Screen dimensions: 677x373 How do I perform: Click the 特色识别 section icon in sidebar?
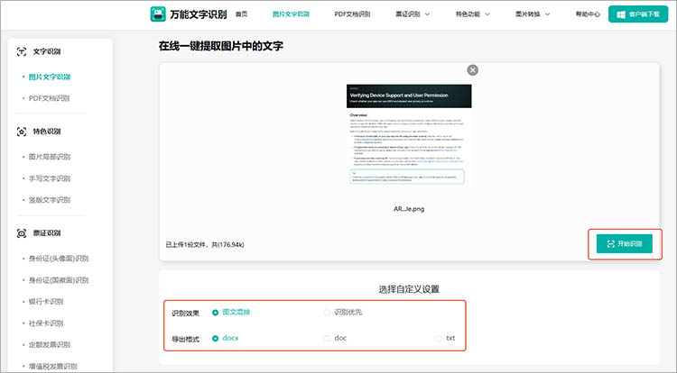[x=22, y=132]
